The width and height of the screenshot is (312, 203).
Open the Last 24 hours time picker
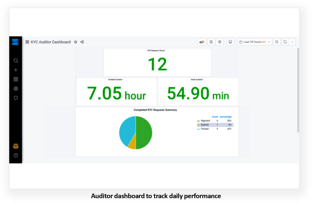pos(254,42)
